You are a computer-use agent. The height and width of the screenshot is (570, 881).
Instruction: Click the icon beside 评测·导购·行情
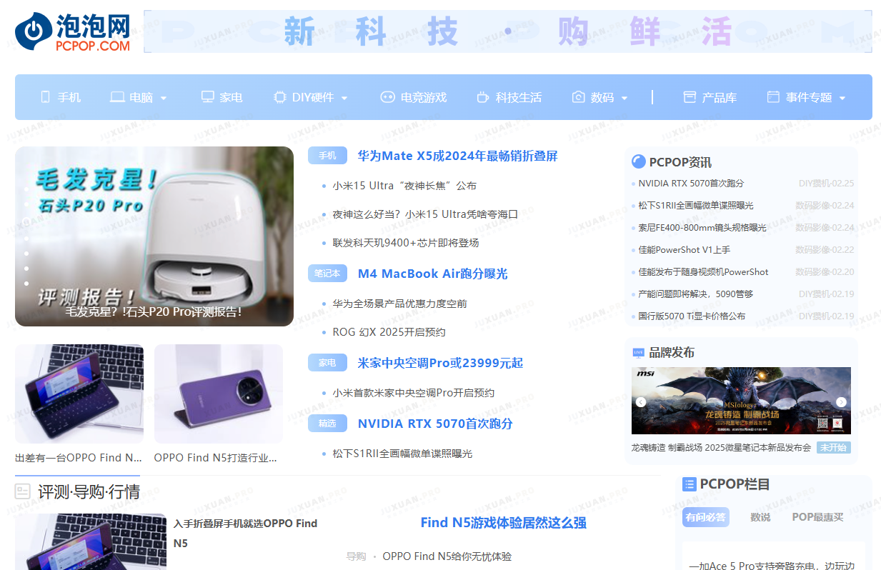coord(23,491)
